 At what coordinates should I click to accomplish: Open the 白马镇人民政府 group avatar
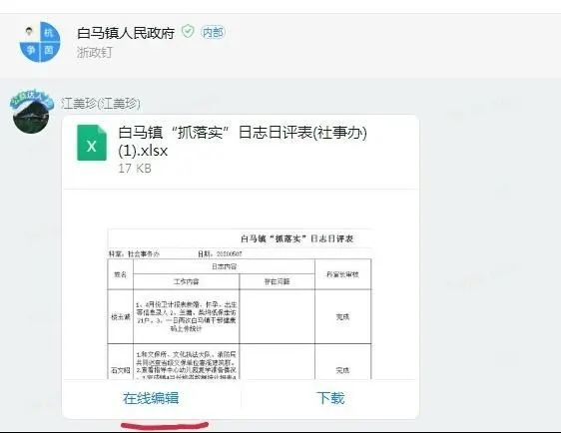pyautogui.click(x=41, y=42)
